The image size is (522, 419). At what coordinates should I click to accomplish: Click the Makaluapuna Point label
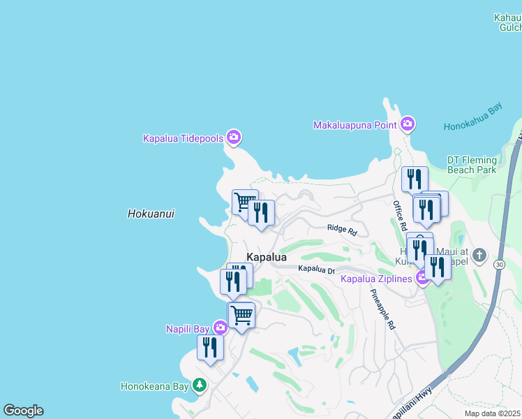tap(355, 125)
